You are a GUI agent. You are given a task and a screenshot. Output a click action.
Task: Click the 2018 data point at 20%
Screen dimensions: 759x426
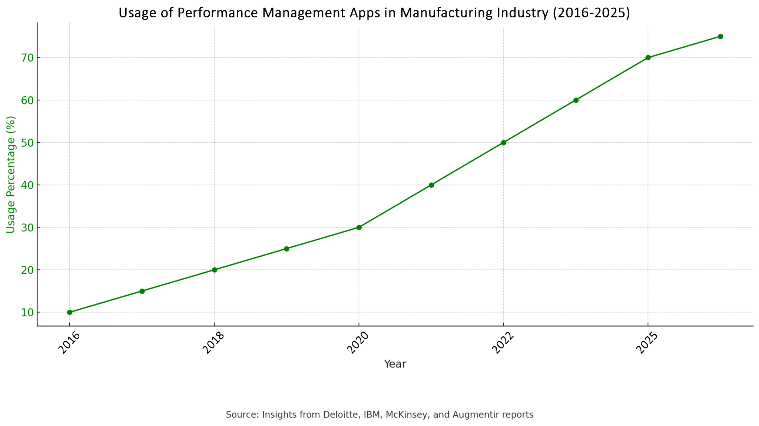coord(214,270)
